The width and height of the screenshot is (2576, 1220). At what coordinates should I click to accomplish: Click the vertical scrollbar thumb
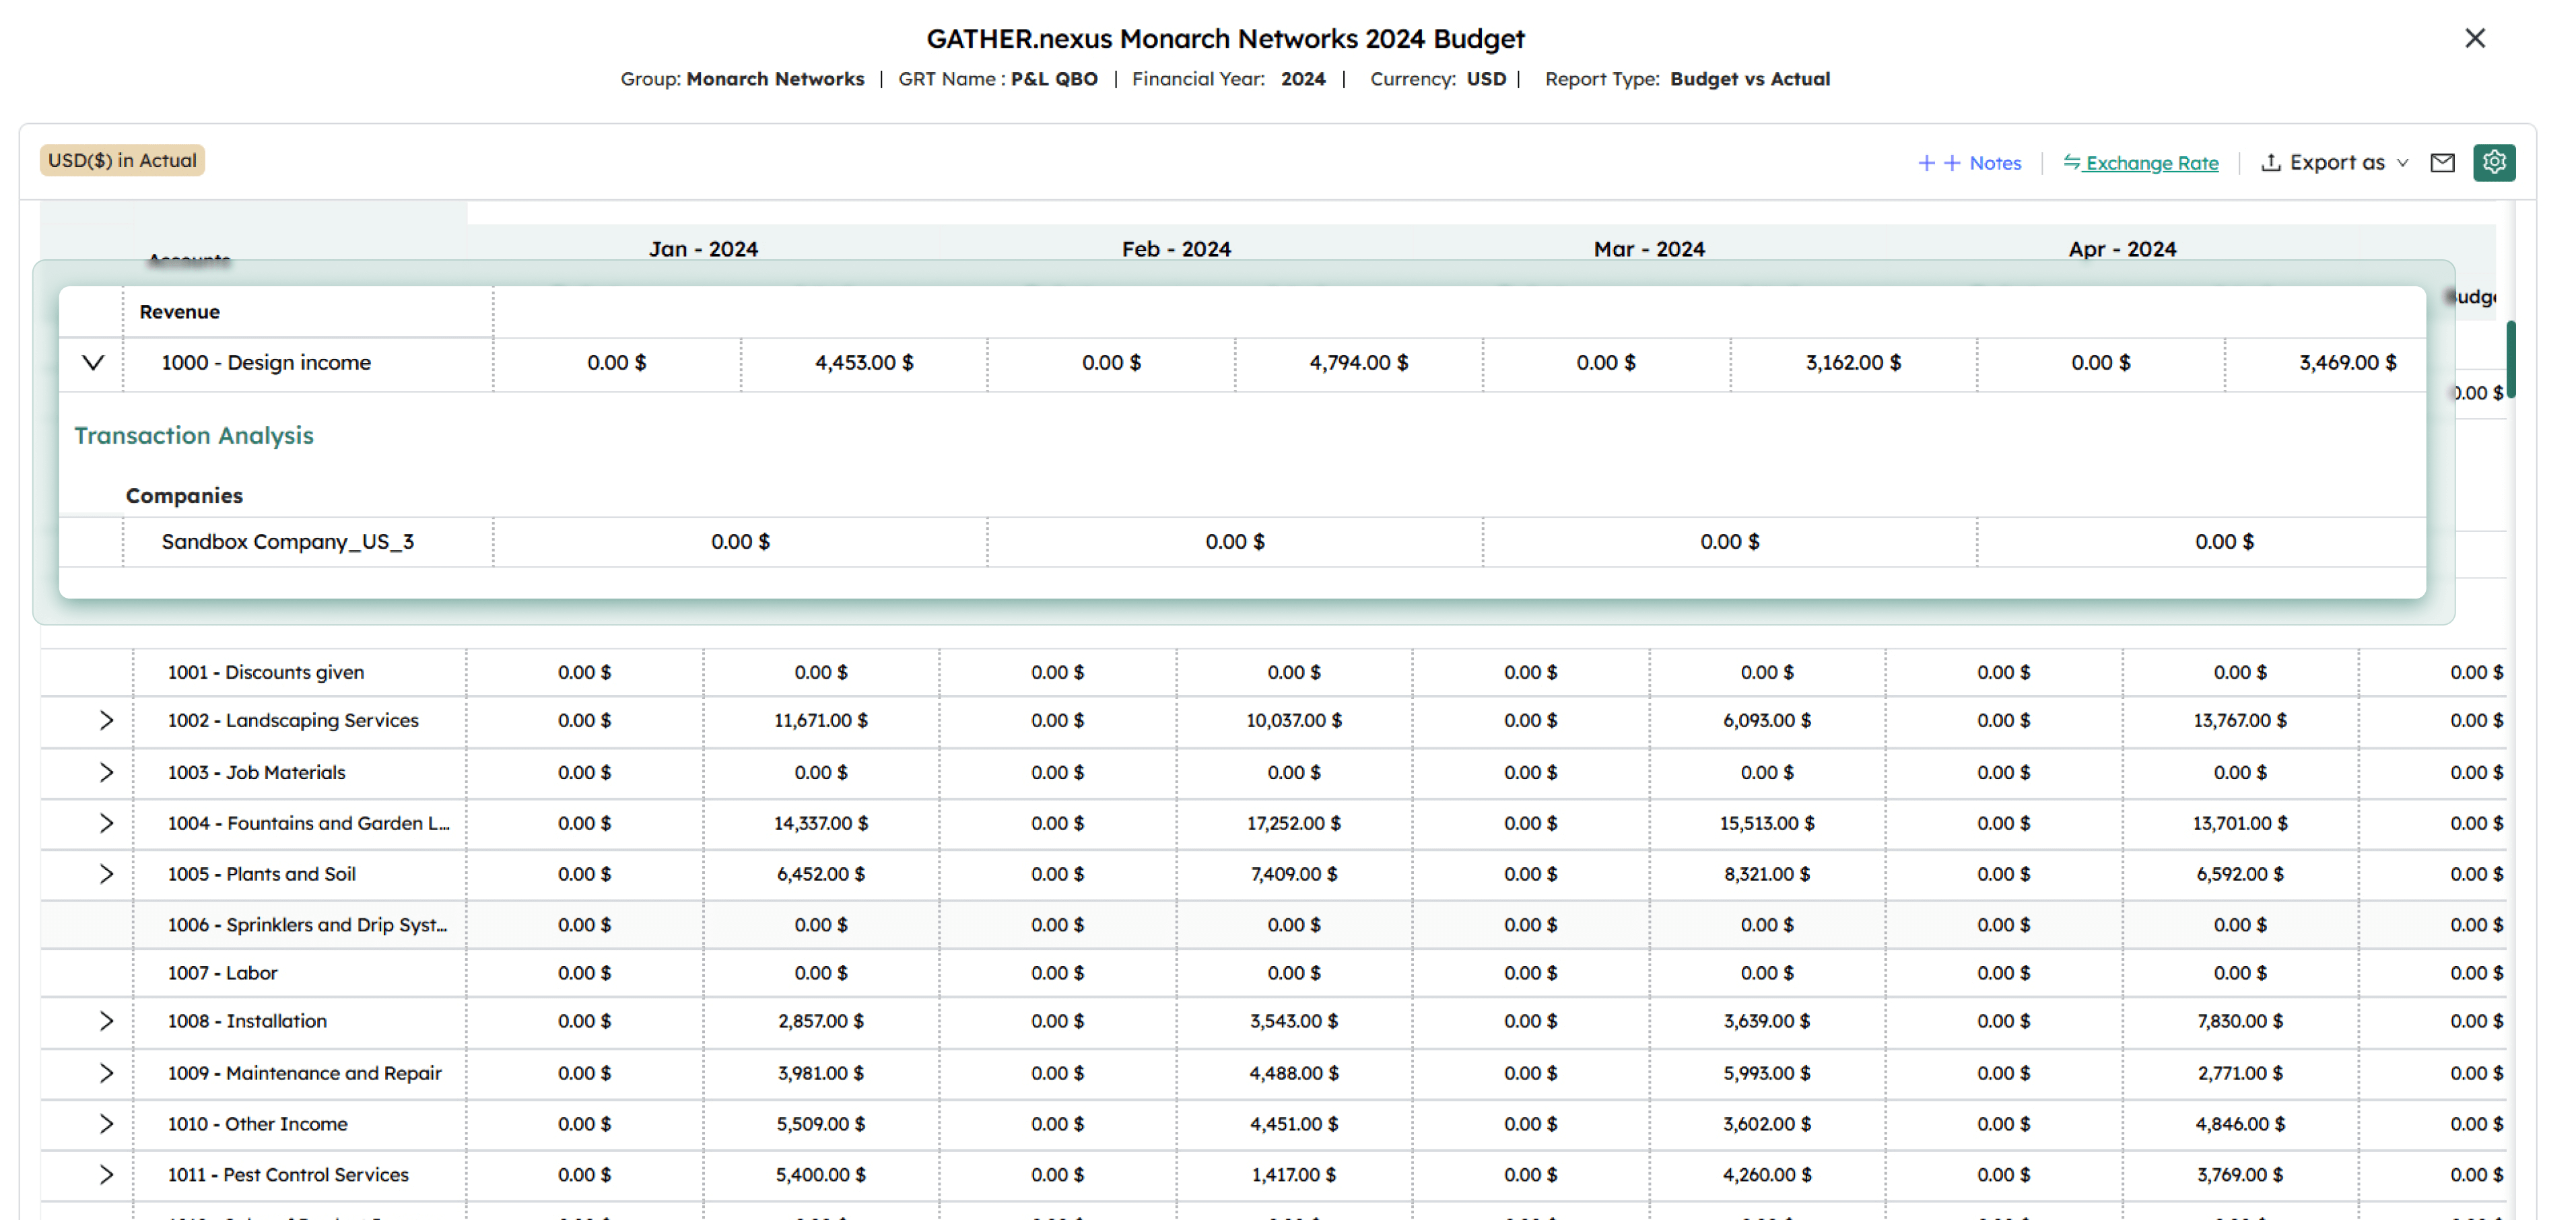(x=2511, y=359)
